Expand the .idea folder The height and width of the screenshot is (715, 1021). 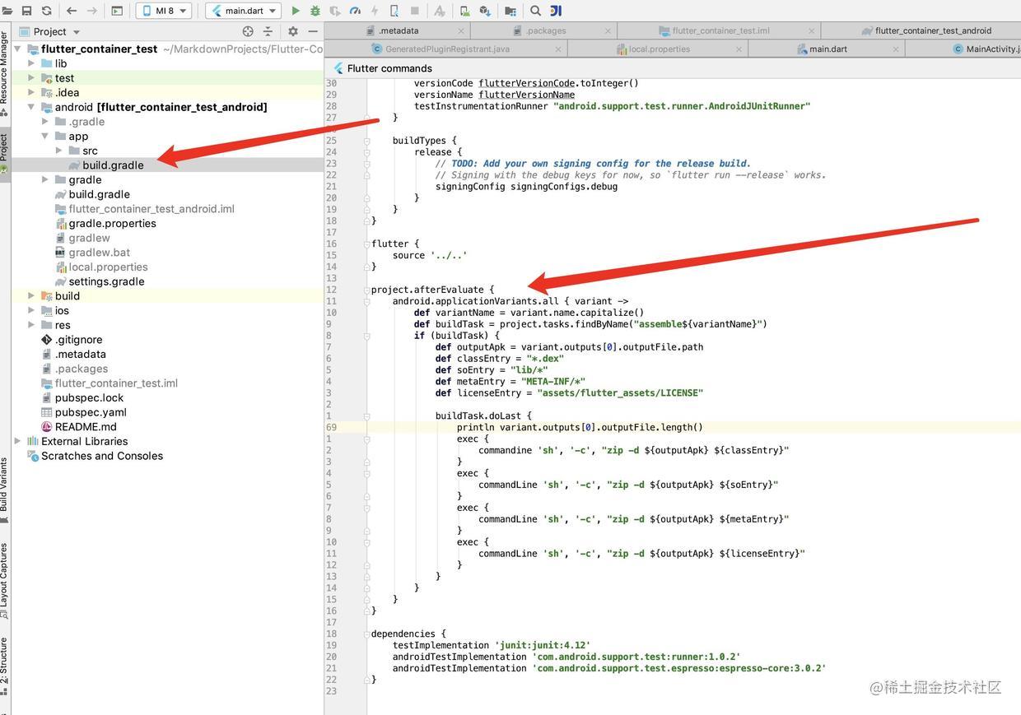pos(31,92)
